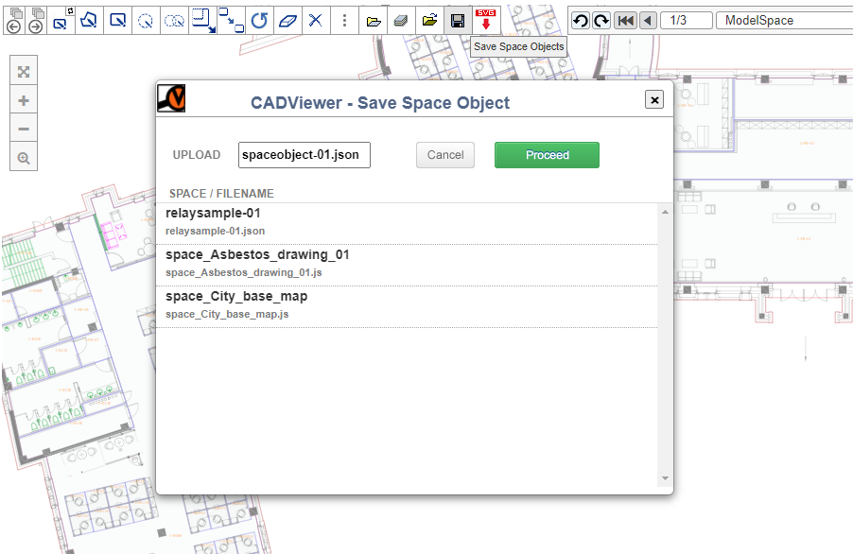
Task: Select the eraser tool
Action: (287, 21)
